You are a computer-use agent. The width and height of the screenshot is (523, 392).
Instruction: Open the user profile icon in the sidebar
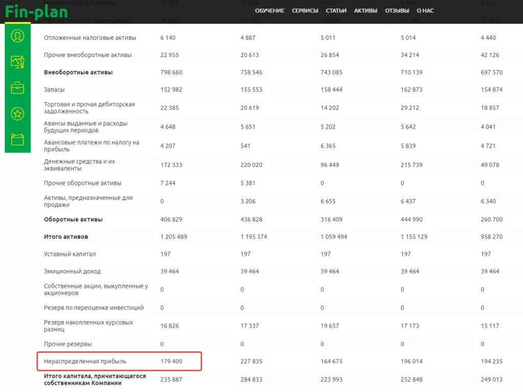17,36
